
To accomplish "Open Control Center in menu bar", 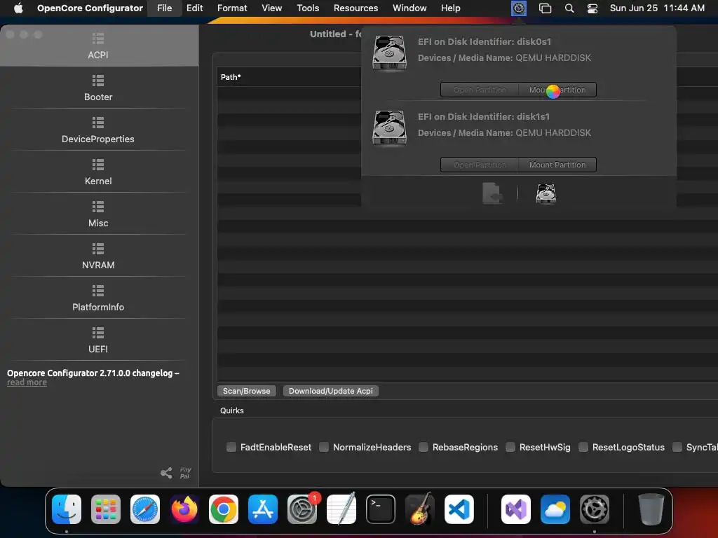I will (592, 8).
